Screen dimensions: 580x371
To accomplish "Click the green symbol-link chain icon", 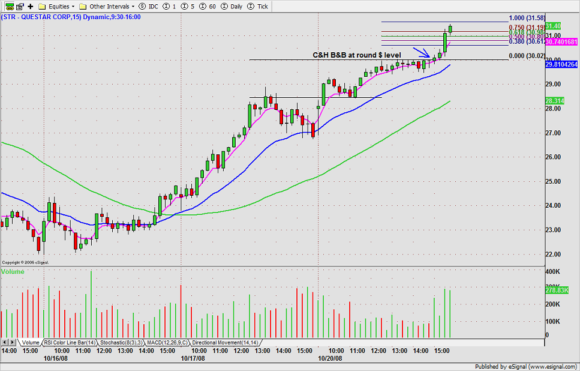I will click(10, 6).
